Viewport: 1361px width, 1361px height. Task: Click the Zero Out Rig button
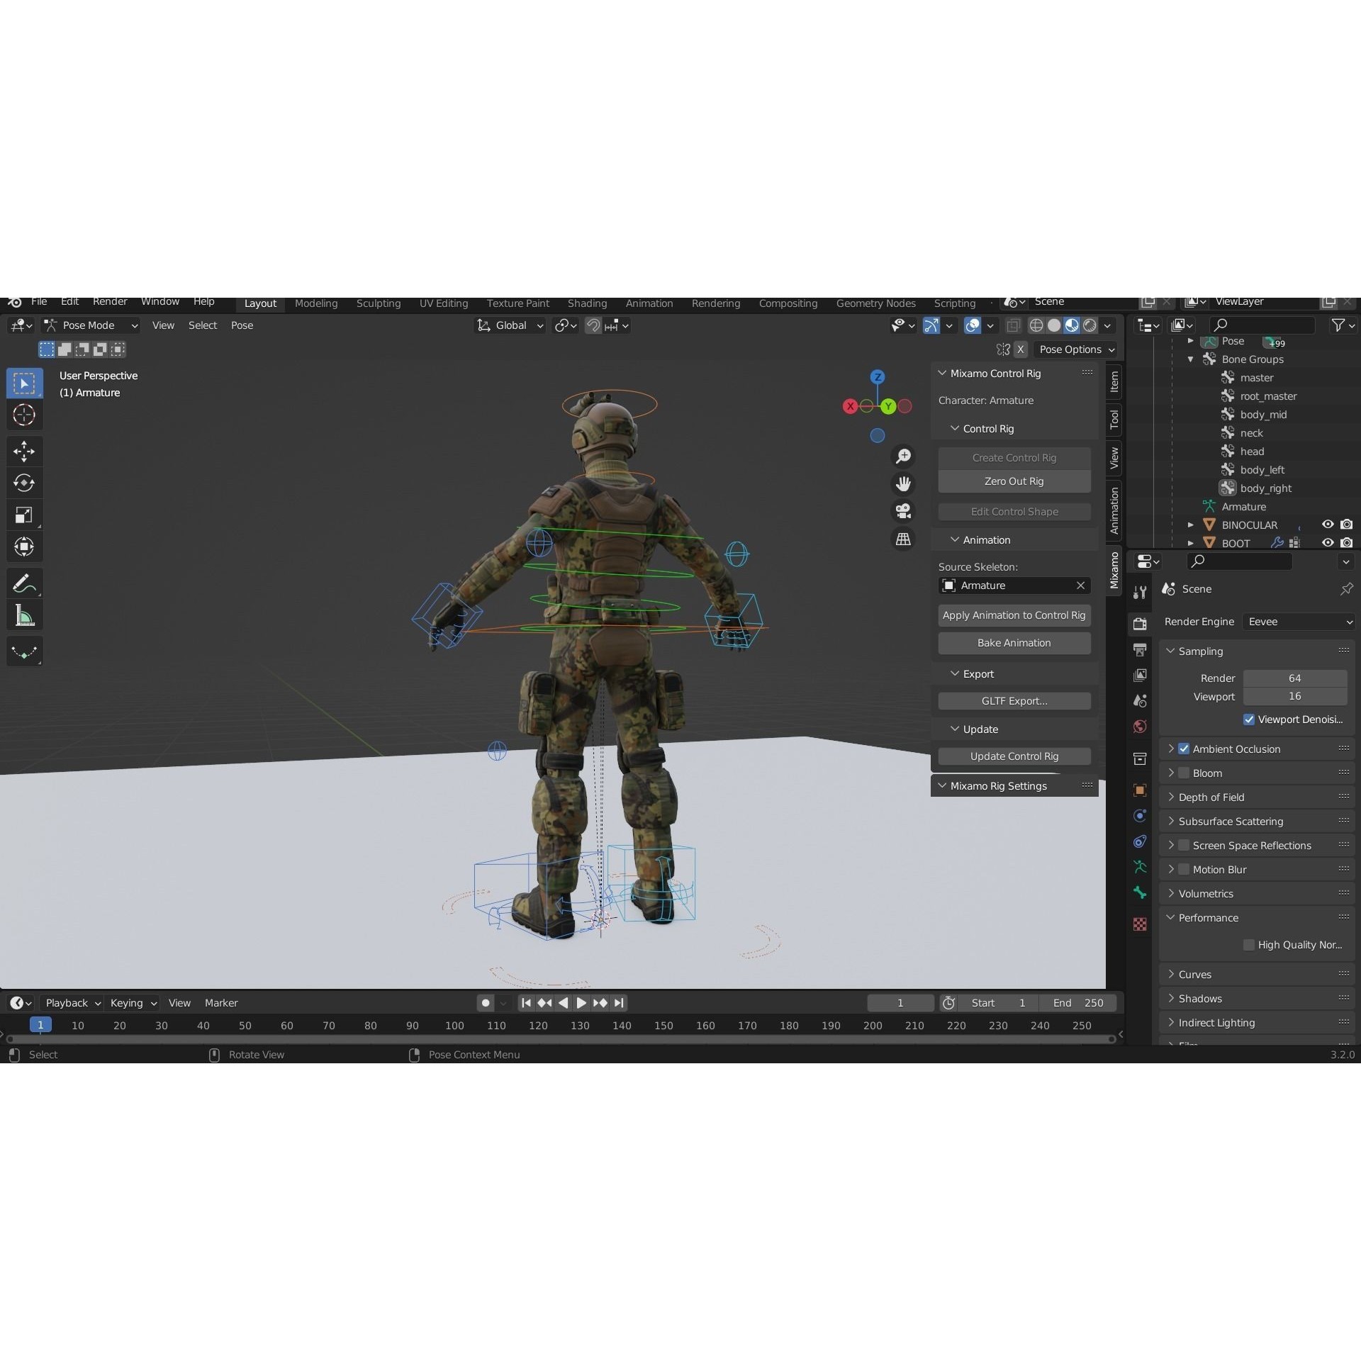[1014, 481]
